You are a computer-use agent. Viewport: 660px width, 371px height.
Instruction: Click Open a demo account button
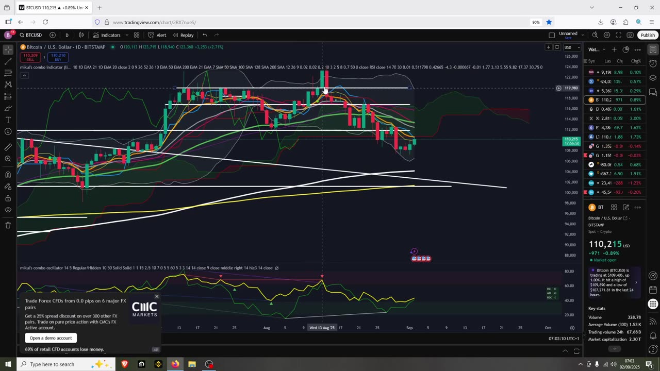point(51,338)
